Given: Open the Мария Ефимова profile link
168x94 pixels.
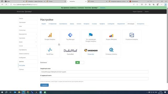Looking at the screenshot, I should tap(138, 11).
